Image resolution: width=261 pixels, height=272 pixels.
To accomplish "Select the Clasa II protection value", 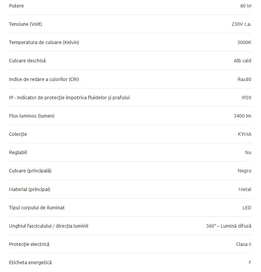I will point(243,244).
